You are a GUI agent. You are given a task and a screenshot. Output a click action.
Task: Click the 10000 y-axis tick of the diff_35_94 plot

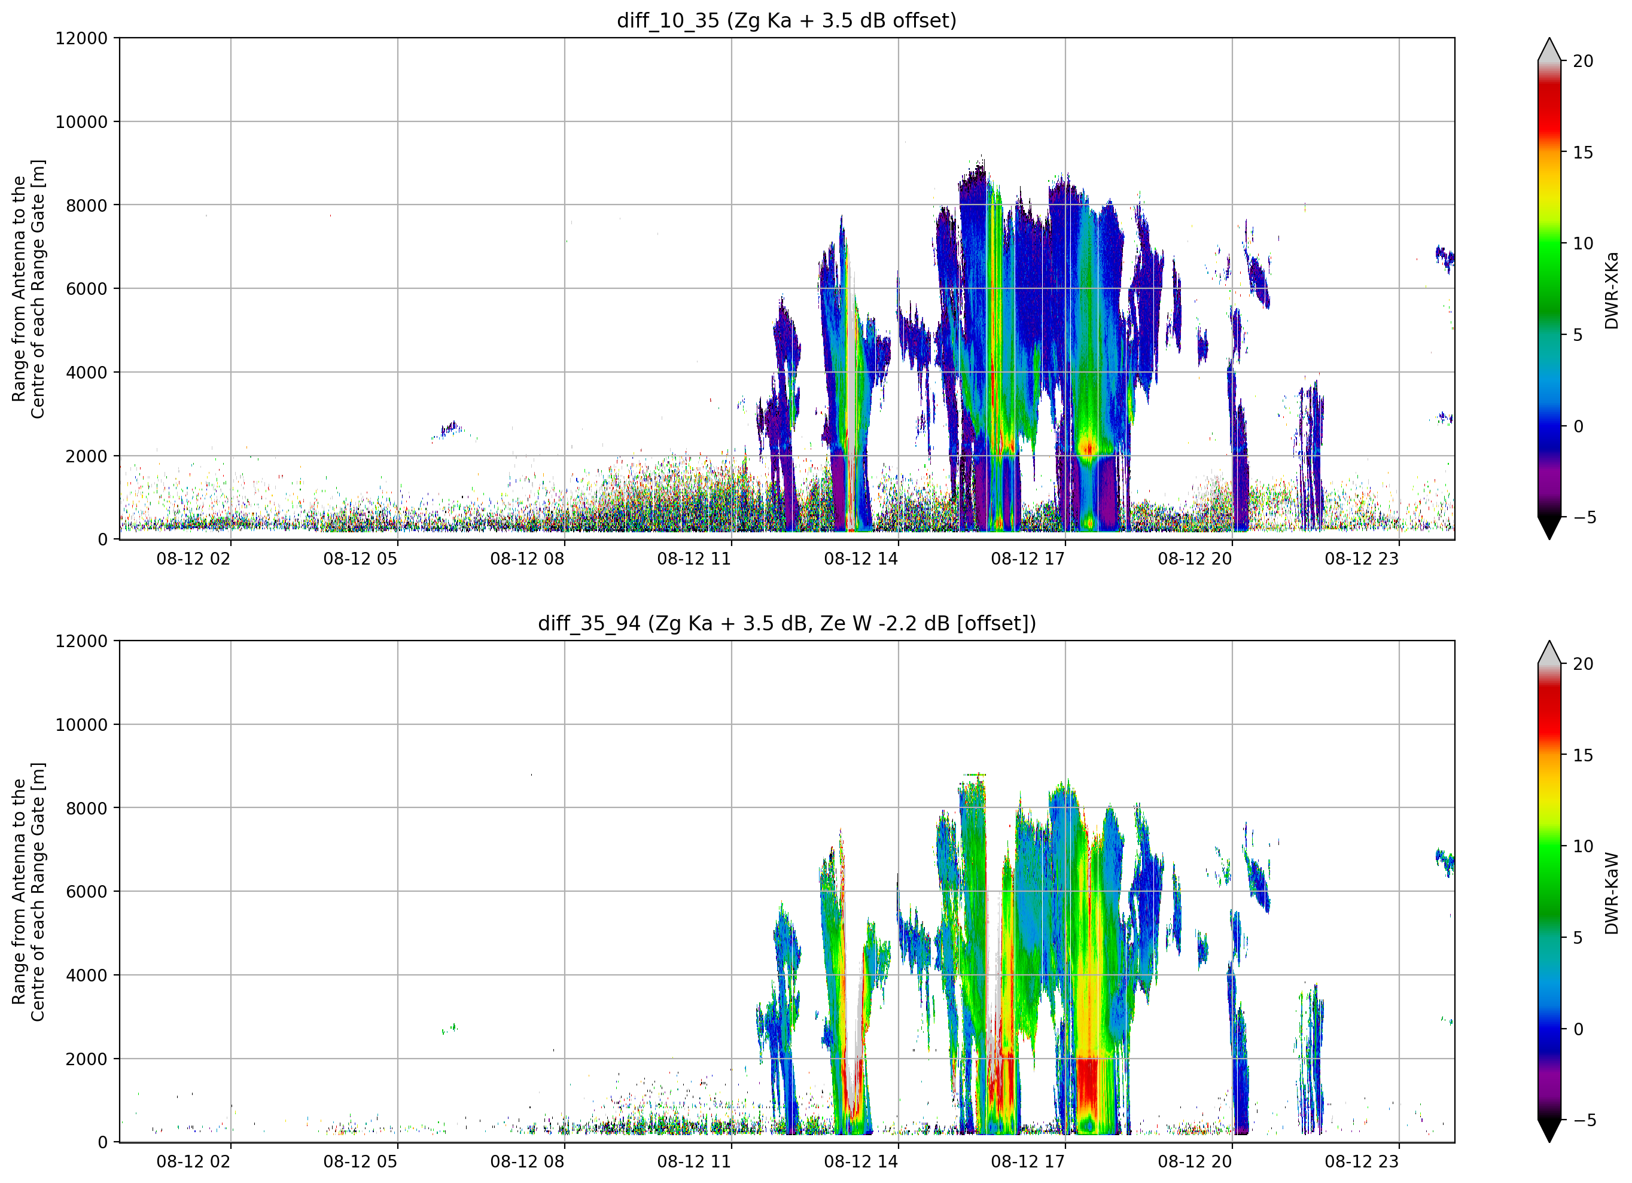click(81, 725)
